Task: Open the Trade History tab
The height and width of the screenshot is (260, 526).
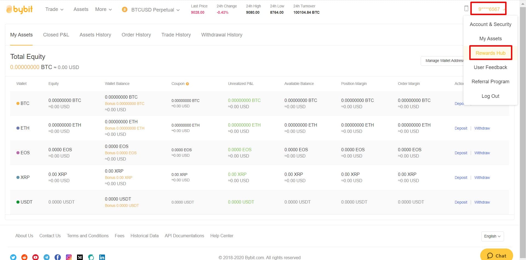Action: (176, 35)
